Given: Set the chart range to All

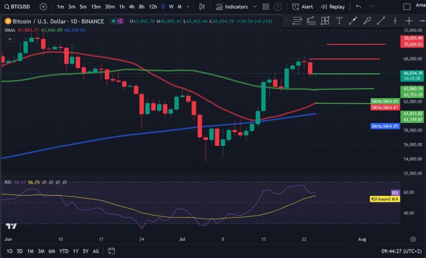Looking at the screenshot, I should pyautogui.click(x=96, y=251).
